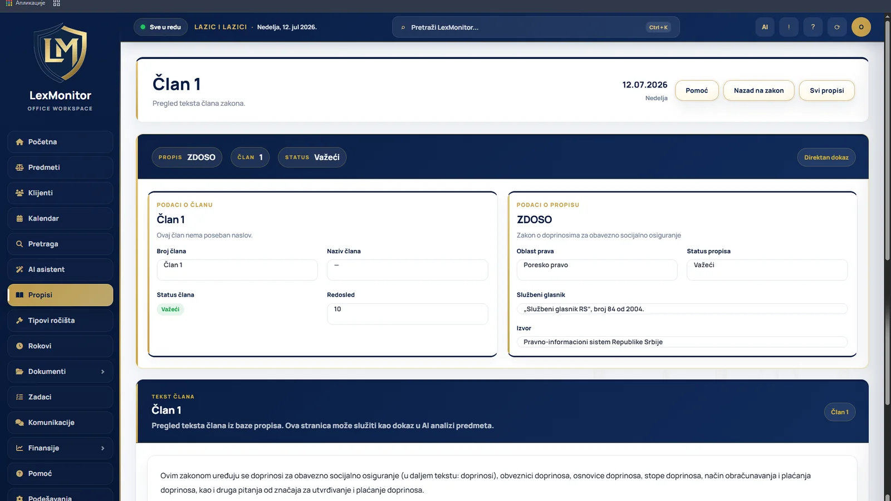
Task: Click the refresh icon in top bar
Action: 837,27
